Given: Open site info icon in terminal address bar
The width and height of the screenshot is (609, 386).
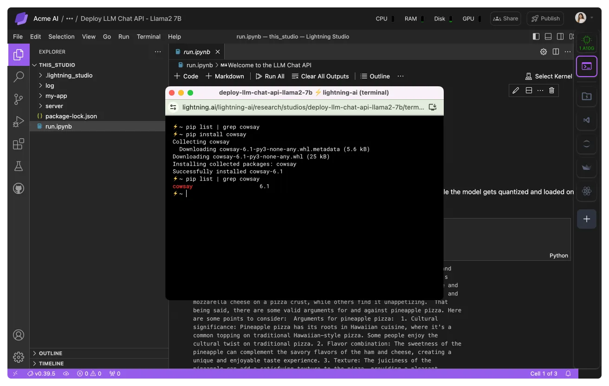Looking at the screenshot, I should point(173,107).
